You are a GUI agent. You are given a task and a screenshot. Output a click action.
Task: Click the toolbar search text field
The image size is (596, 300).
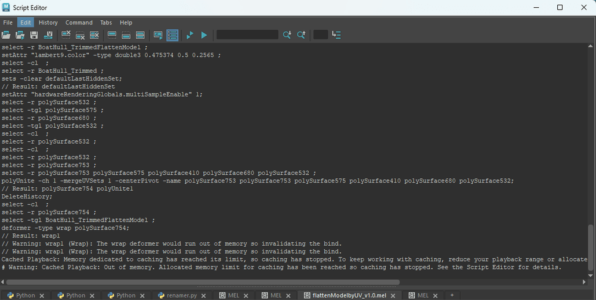coord(247,35)
